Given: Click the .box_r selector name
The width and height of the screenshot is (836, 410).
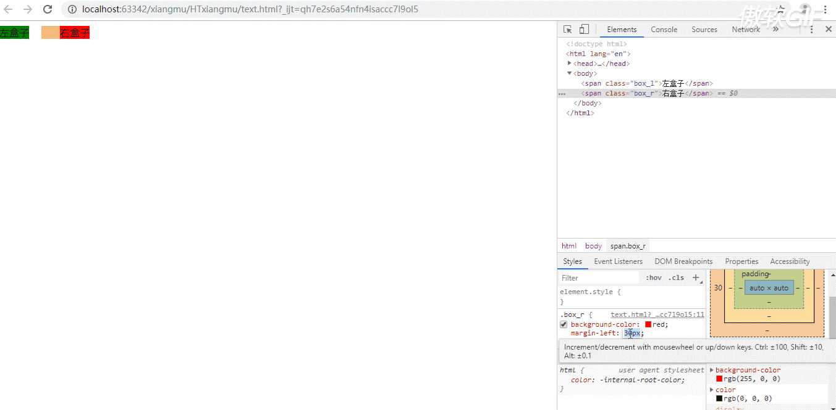Looking at the screenshot, I should pos(571,314).
